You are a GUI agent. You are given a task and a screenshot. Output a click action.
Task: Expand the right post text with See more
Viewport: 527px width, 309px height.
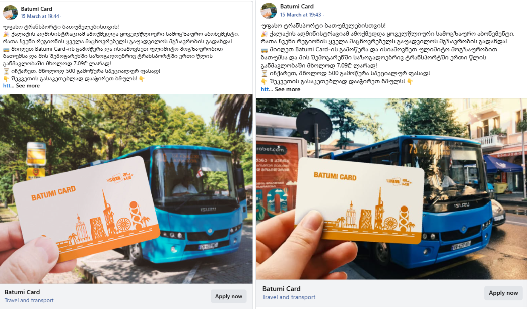(x=287, y=89)
